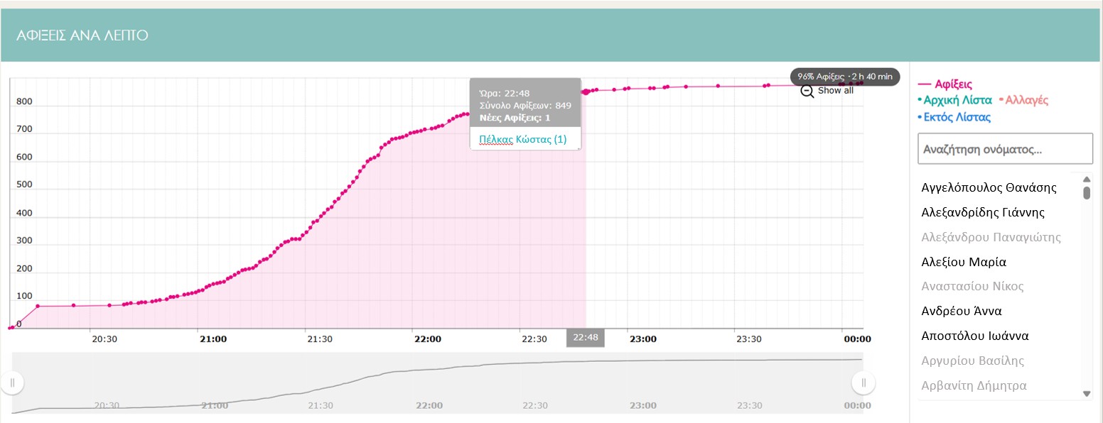This screenshot has width=1103, height=423.
Task: Grab the right range slider handle
Action: click(863, 383)
